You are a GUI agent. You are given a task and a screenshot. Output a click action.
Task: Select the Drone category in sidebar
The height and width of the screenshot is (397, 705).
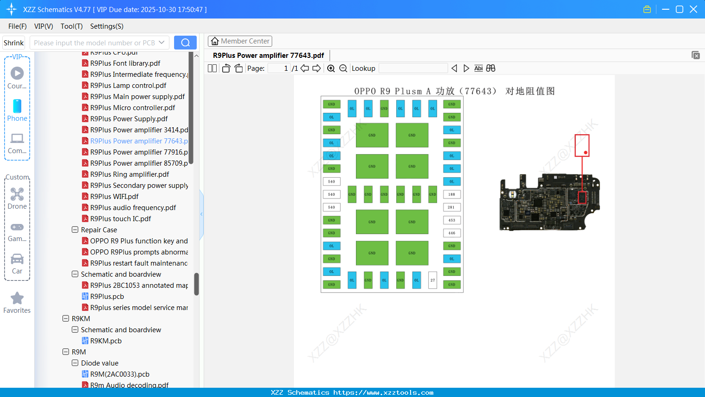click(x=17, y=198)
